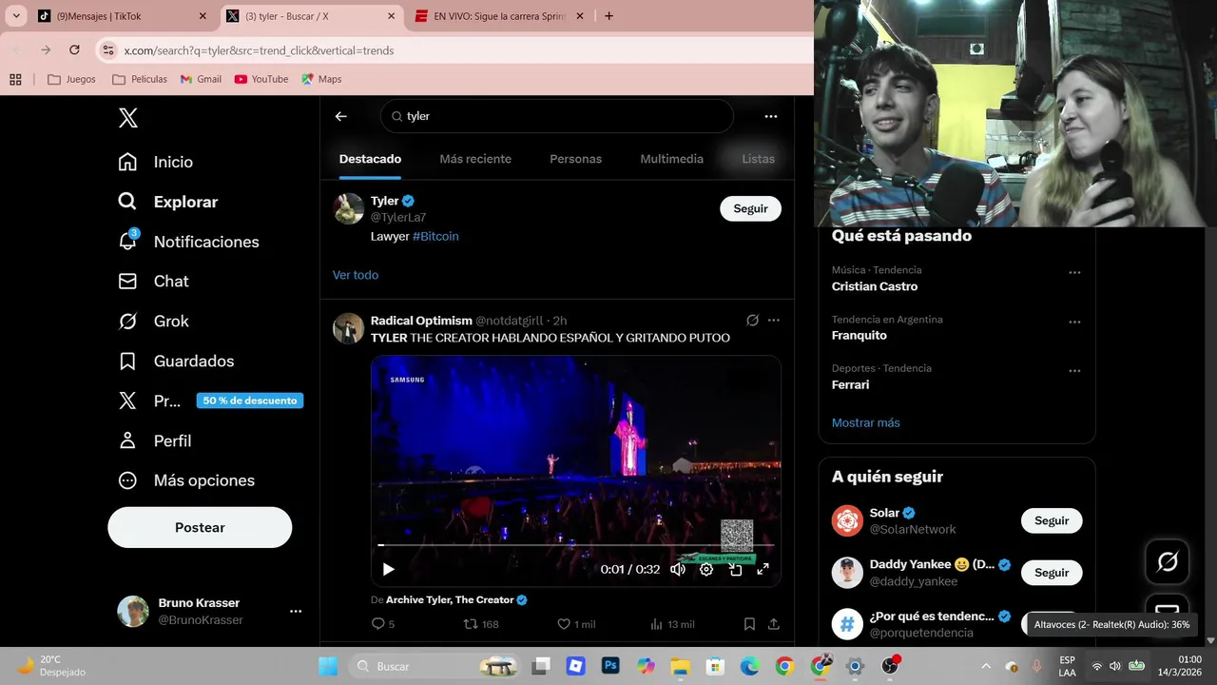The width and height of the screenshot is (1217, 685).
Task: Open post three-dot menu of Radical Optimism
Action: (x=774, y=321)
